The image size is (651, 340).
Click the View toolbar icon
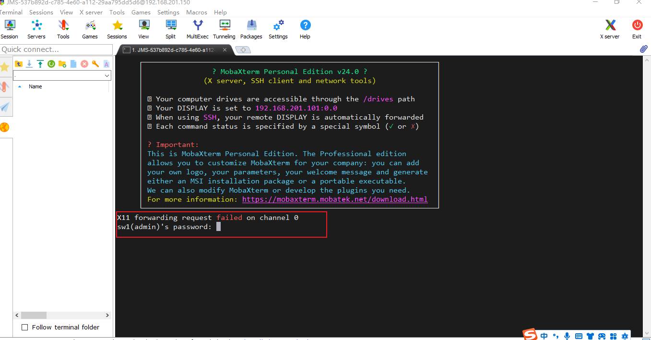point(143,29)
